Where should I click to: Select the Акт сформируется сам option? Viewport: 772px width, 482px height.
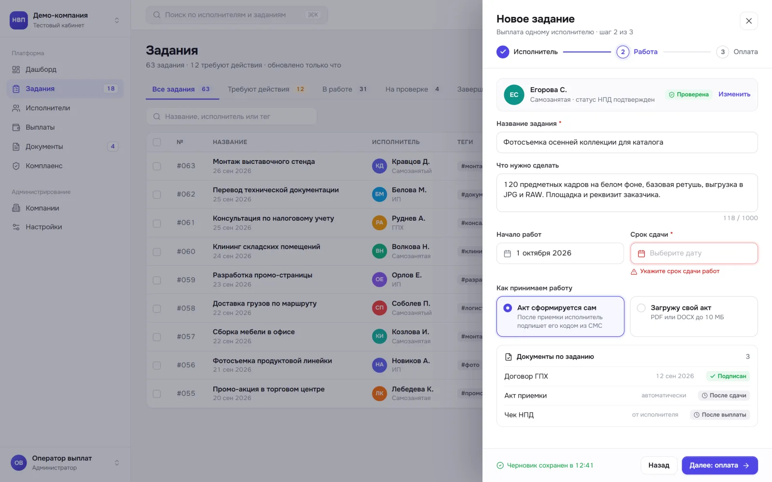pyautogui.click(x=560, y=316)
